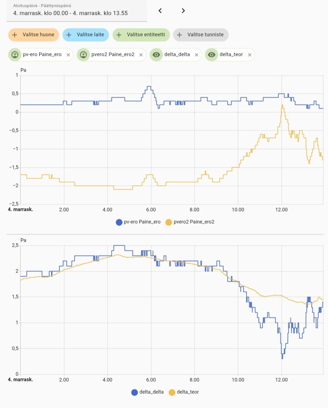Toggle delta_teor series in lower legend
This screenshot has height=408, width=328.
click(184, 392)
